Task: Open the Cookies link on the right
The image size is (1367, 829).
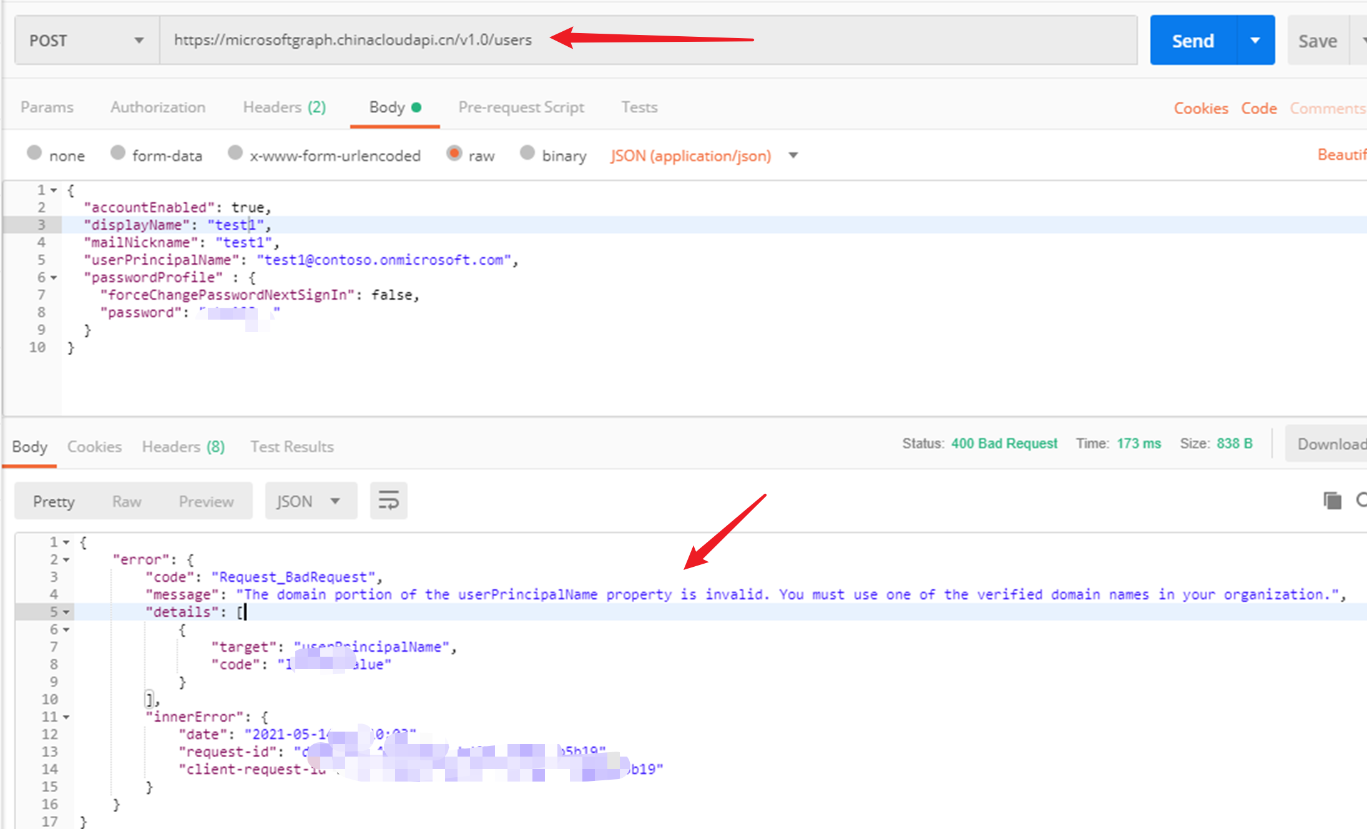Action: point(1200,108)
